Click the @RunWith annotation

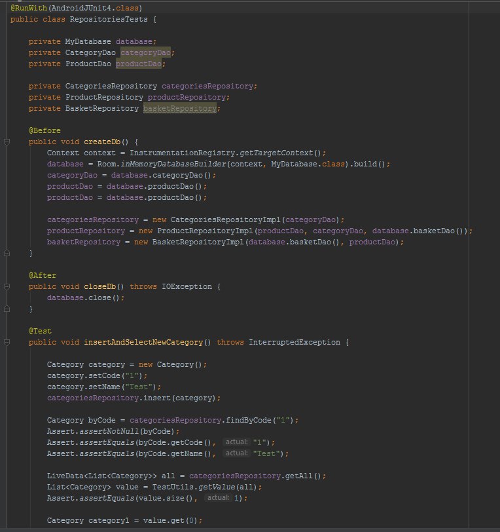coord(29,8)
